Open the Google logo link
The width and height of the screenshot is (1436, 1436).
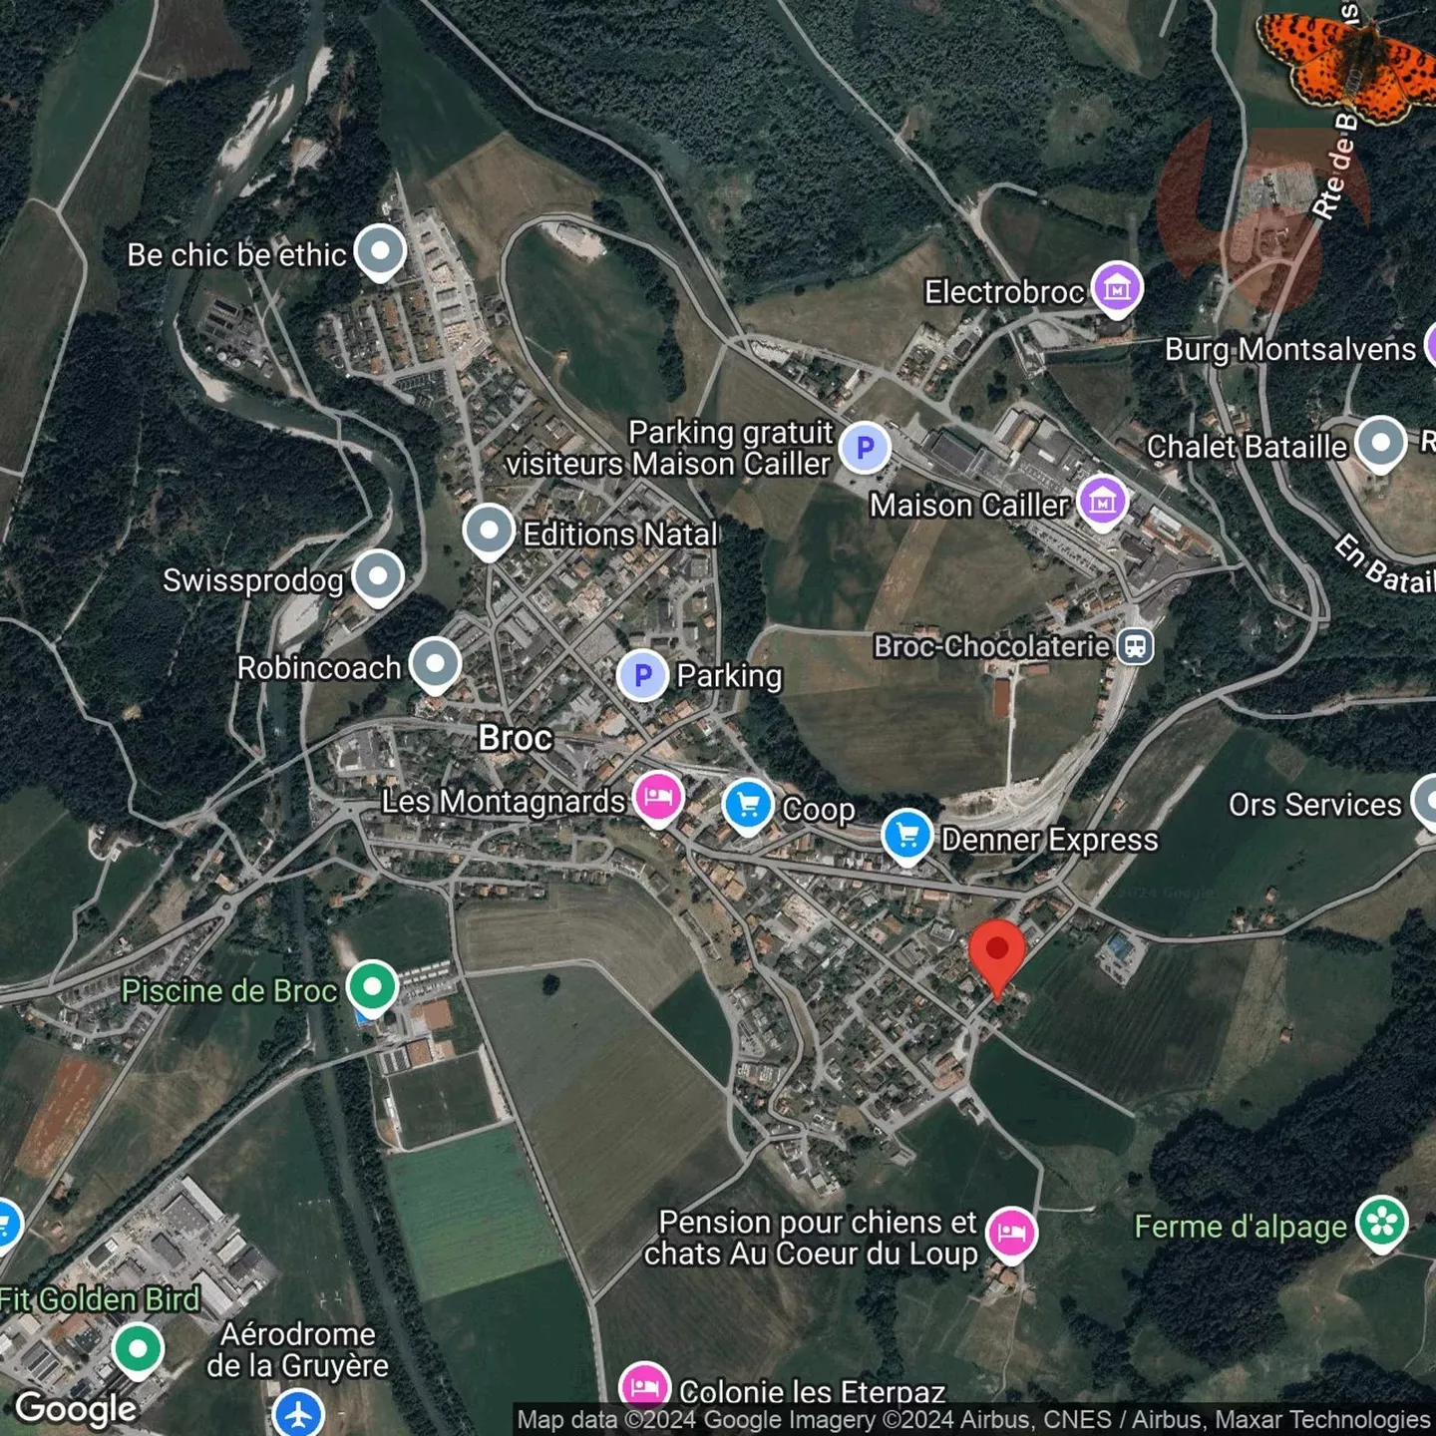click(x=76, y=1408)
